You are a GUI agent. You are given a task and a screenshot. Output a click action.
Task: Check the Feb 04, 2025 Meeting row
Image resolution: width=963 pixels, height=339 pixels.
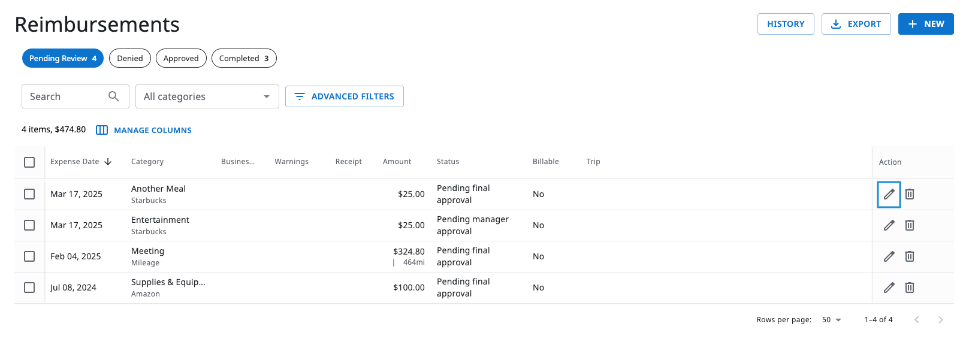tap(29, 256)
